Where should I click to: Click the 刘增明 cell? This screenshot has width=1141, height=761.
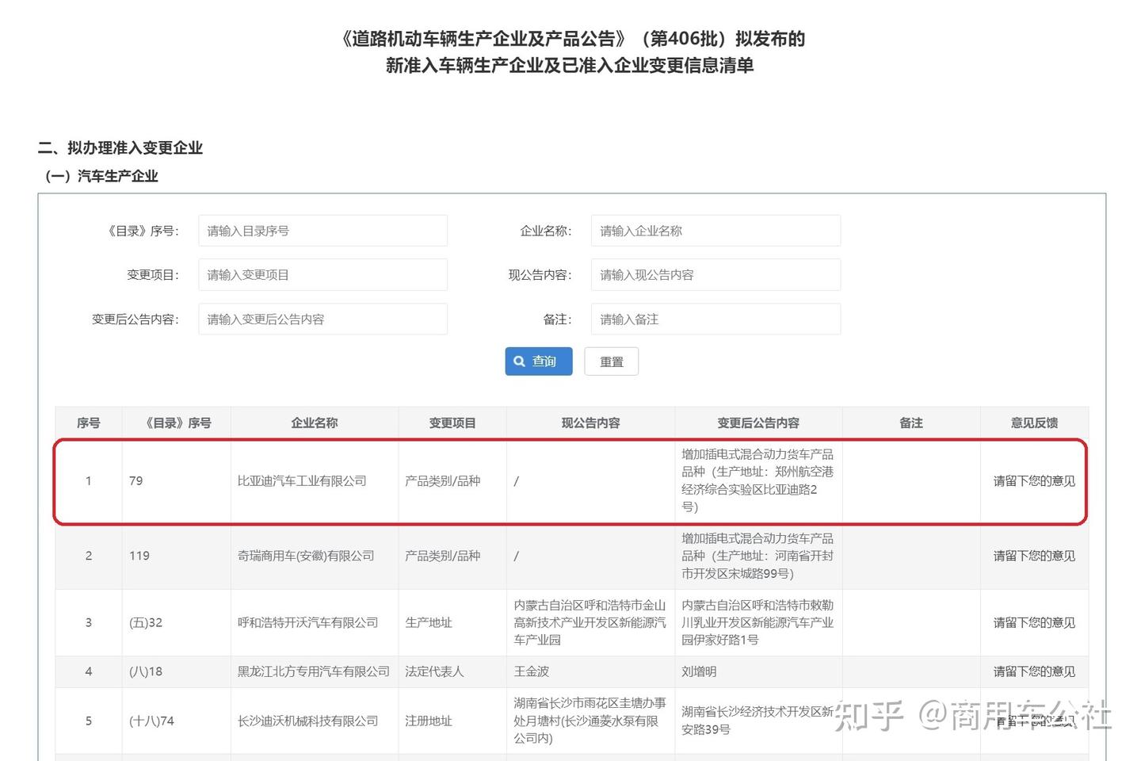(x=758, y=671)
